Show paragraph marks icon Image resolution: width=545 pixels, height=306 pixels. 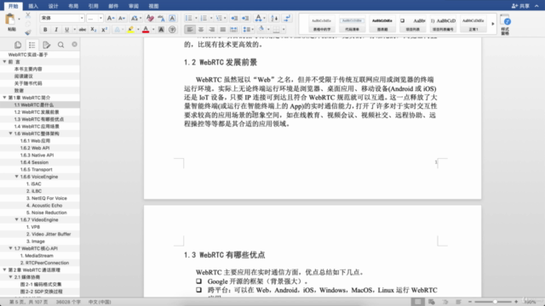[x=287, y=18]
